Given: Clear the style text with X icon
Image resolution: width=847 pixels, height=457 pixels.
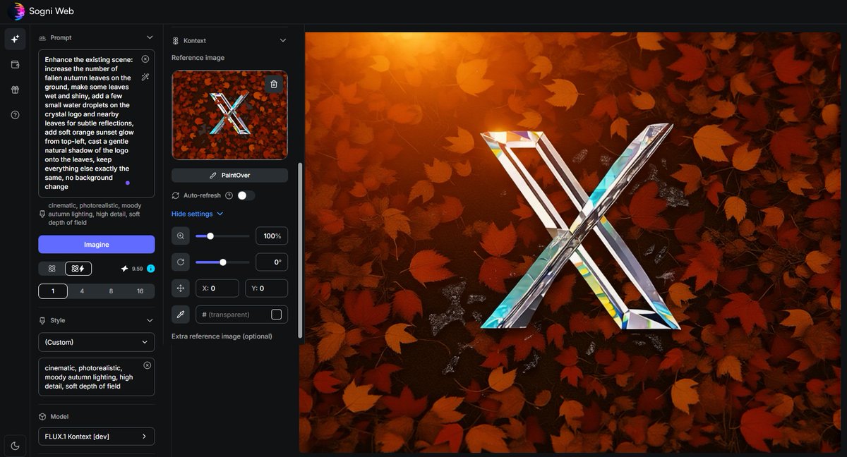Looking at the screenshot, I should [x=147, y=365].
